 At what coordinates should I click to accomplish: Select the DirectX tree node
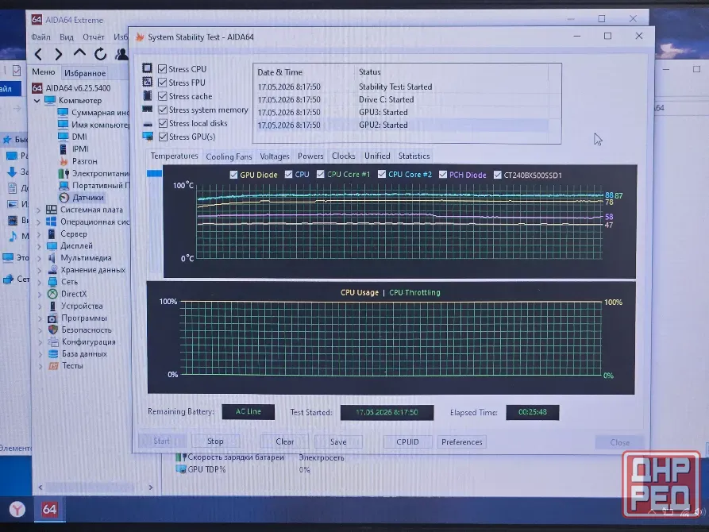[x=73, y=294]
